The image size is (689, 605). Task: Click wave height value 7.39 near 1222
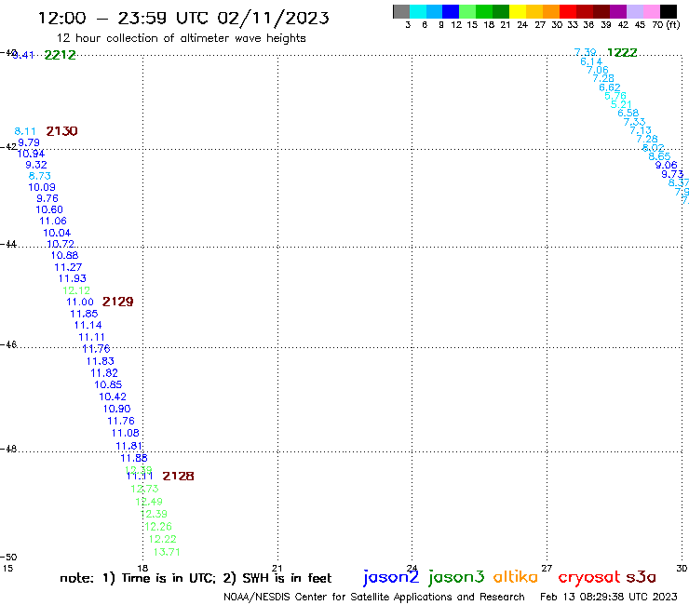[x=586, y=52]
